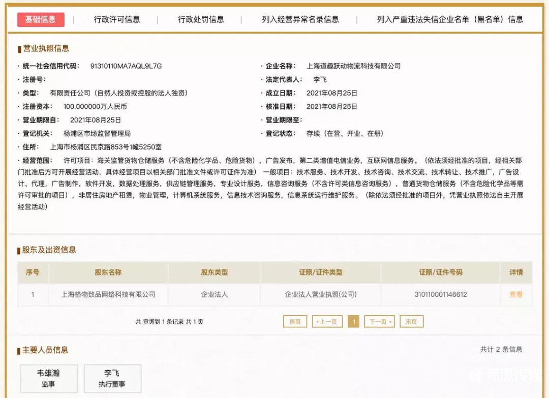549x398 pixels.
Task: Click 股东及出资信息 section heading
Action: point(49,250)
